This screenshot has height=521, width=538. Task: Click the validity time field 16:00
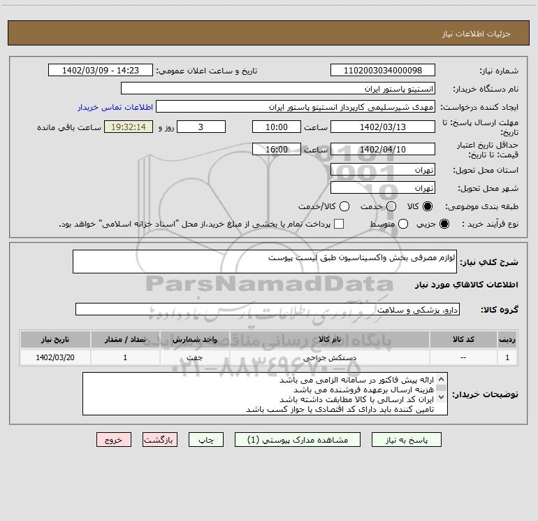pos(277,149)
